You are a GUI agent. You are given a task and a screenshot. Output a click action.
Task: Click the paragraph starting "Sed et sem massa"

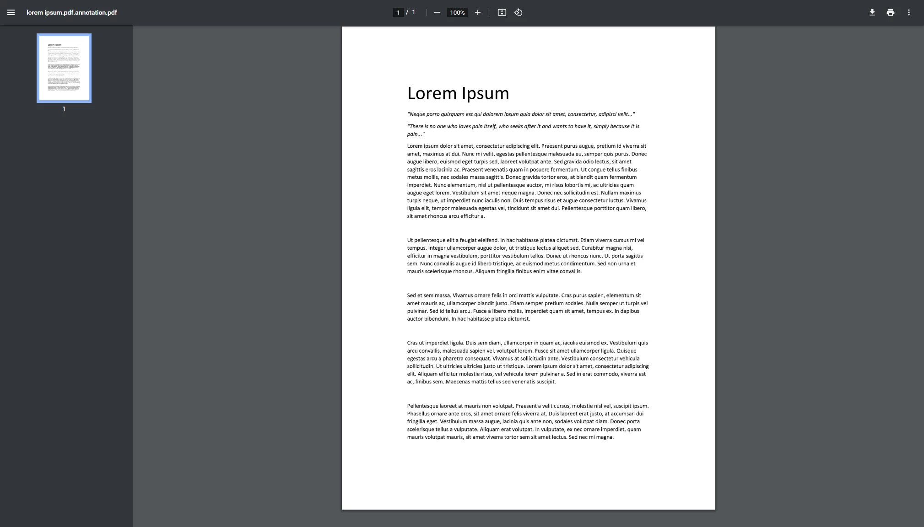[526, 307]
